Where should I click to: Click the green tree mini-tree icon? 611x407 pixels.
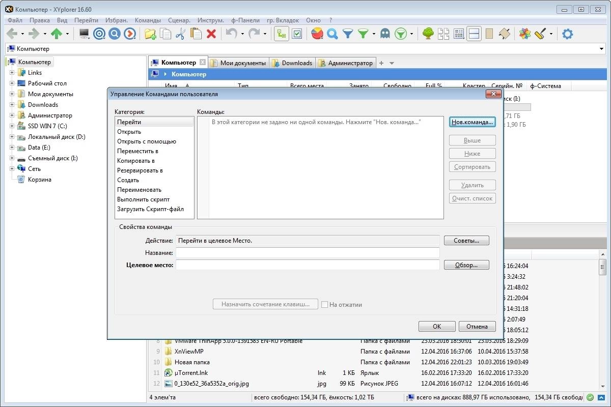428,34
